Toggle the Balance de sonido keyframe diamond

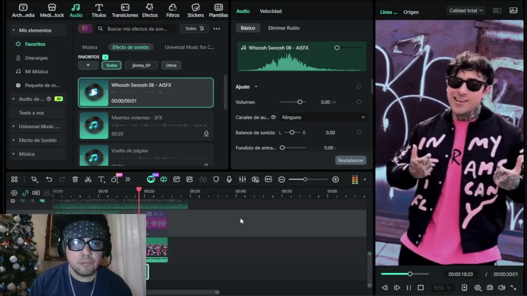359,133
